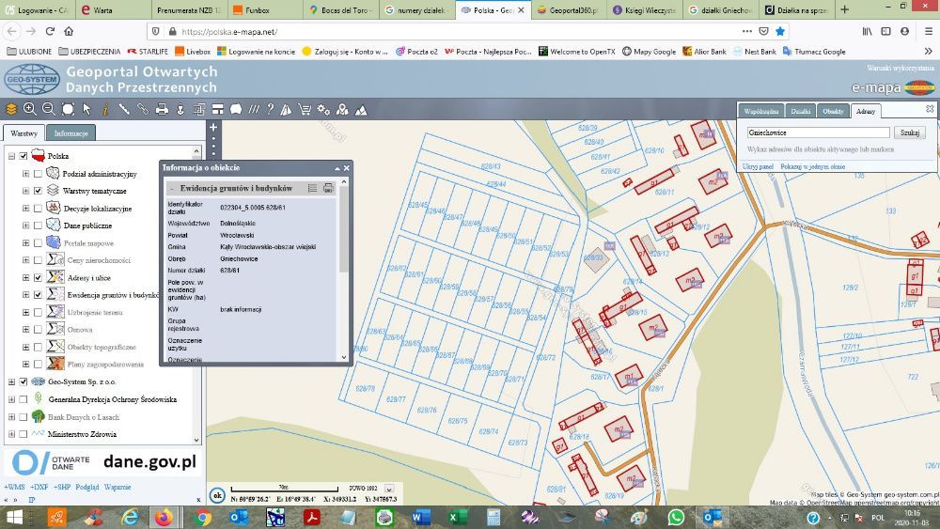Expand the Dane publiczne tree node
Viewport: 940px width, 529px height.
[x=25, y=226]
